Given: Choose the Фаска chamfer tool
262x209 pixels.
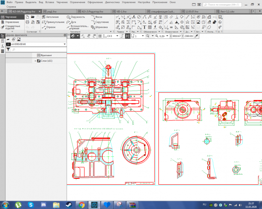Looking at the screenshot, I should [x=99, y=17].
